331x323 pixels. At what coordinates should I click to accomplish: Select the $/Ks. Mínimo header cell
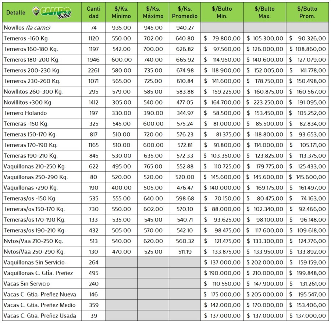tap(121, 13)
